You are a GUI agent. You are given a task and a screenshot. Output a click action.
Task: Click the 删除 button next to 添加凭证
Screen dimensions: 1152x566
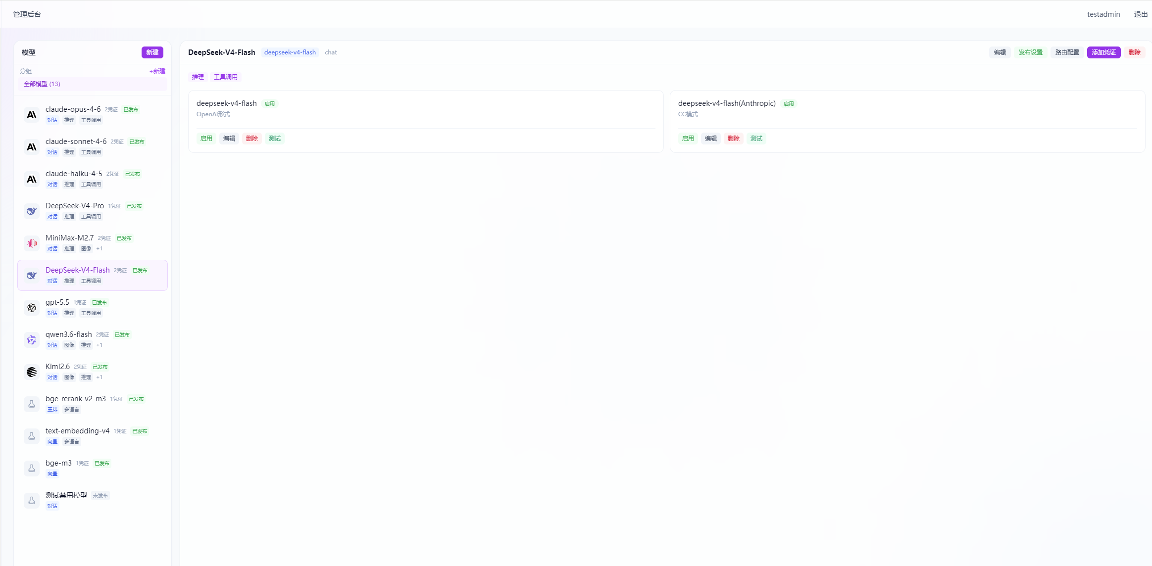pos(1135,52)
